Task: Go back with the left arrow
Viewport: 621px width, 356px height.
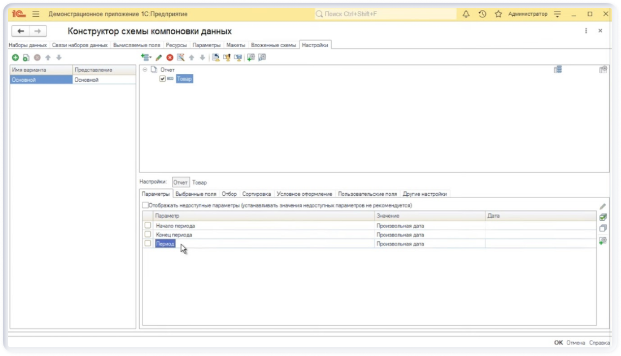Action: tap(21, 31)
